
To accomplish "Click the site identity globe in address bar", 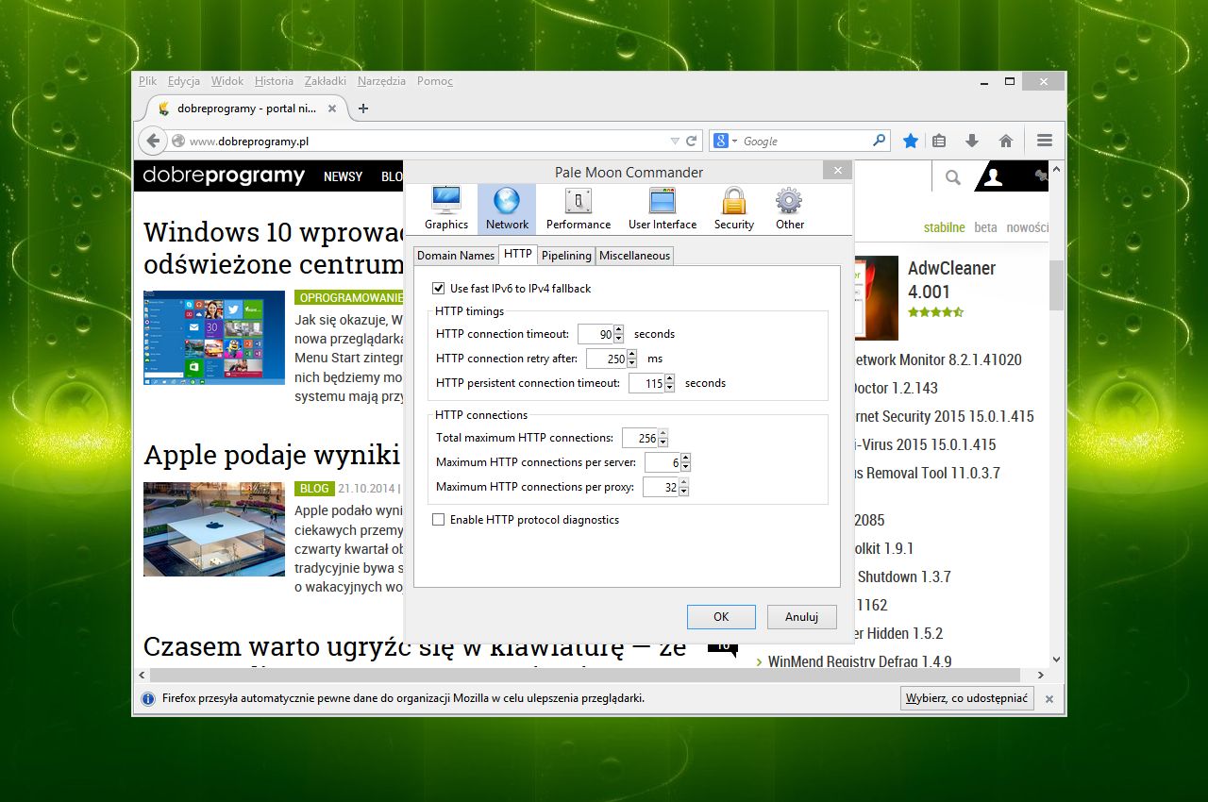I will pos(178,142).
